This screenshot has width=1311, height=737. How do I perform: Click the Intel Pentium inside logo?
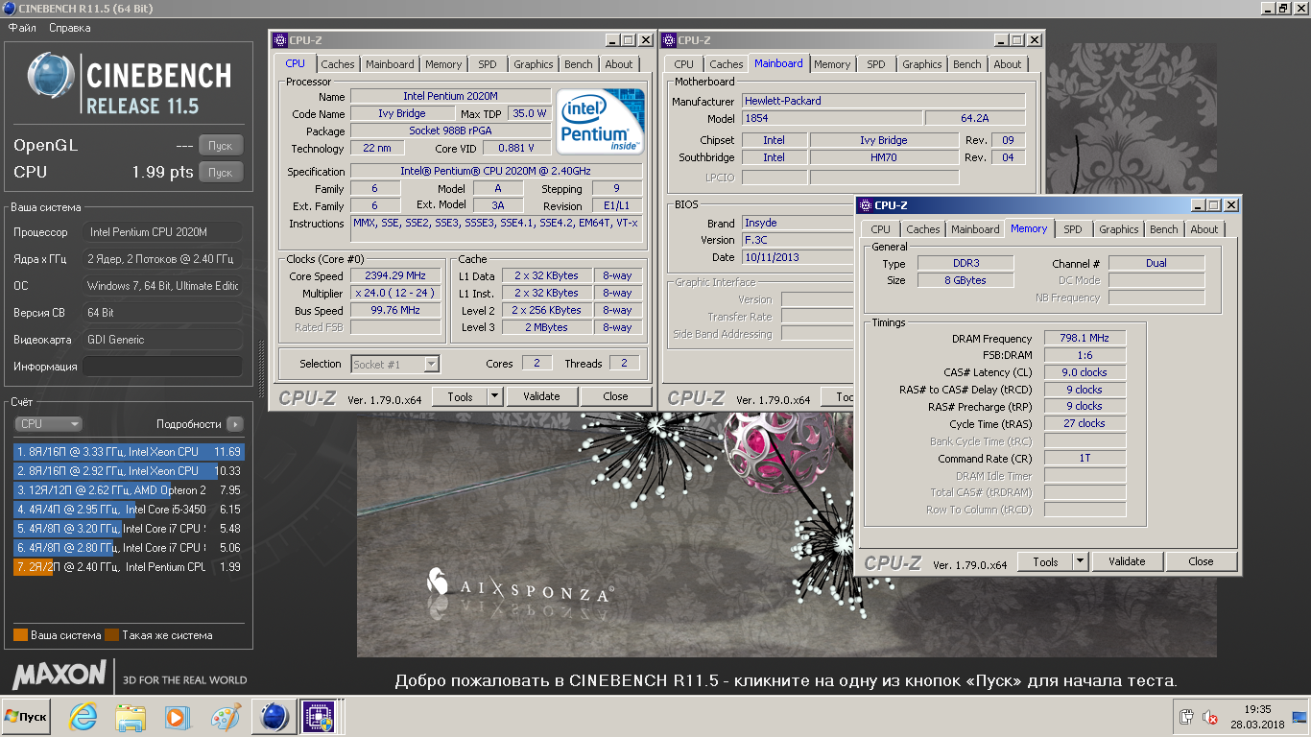(x=601, y=120)
